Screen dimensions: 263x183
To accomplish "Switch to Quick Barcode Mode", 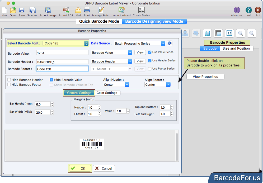I will tap(99, 21).
